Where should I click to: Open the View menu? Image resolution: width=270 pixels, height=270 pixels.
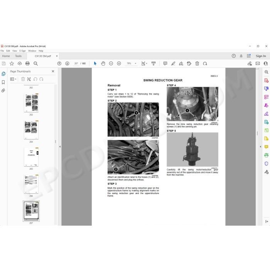coord(15,51)
